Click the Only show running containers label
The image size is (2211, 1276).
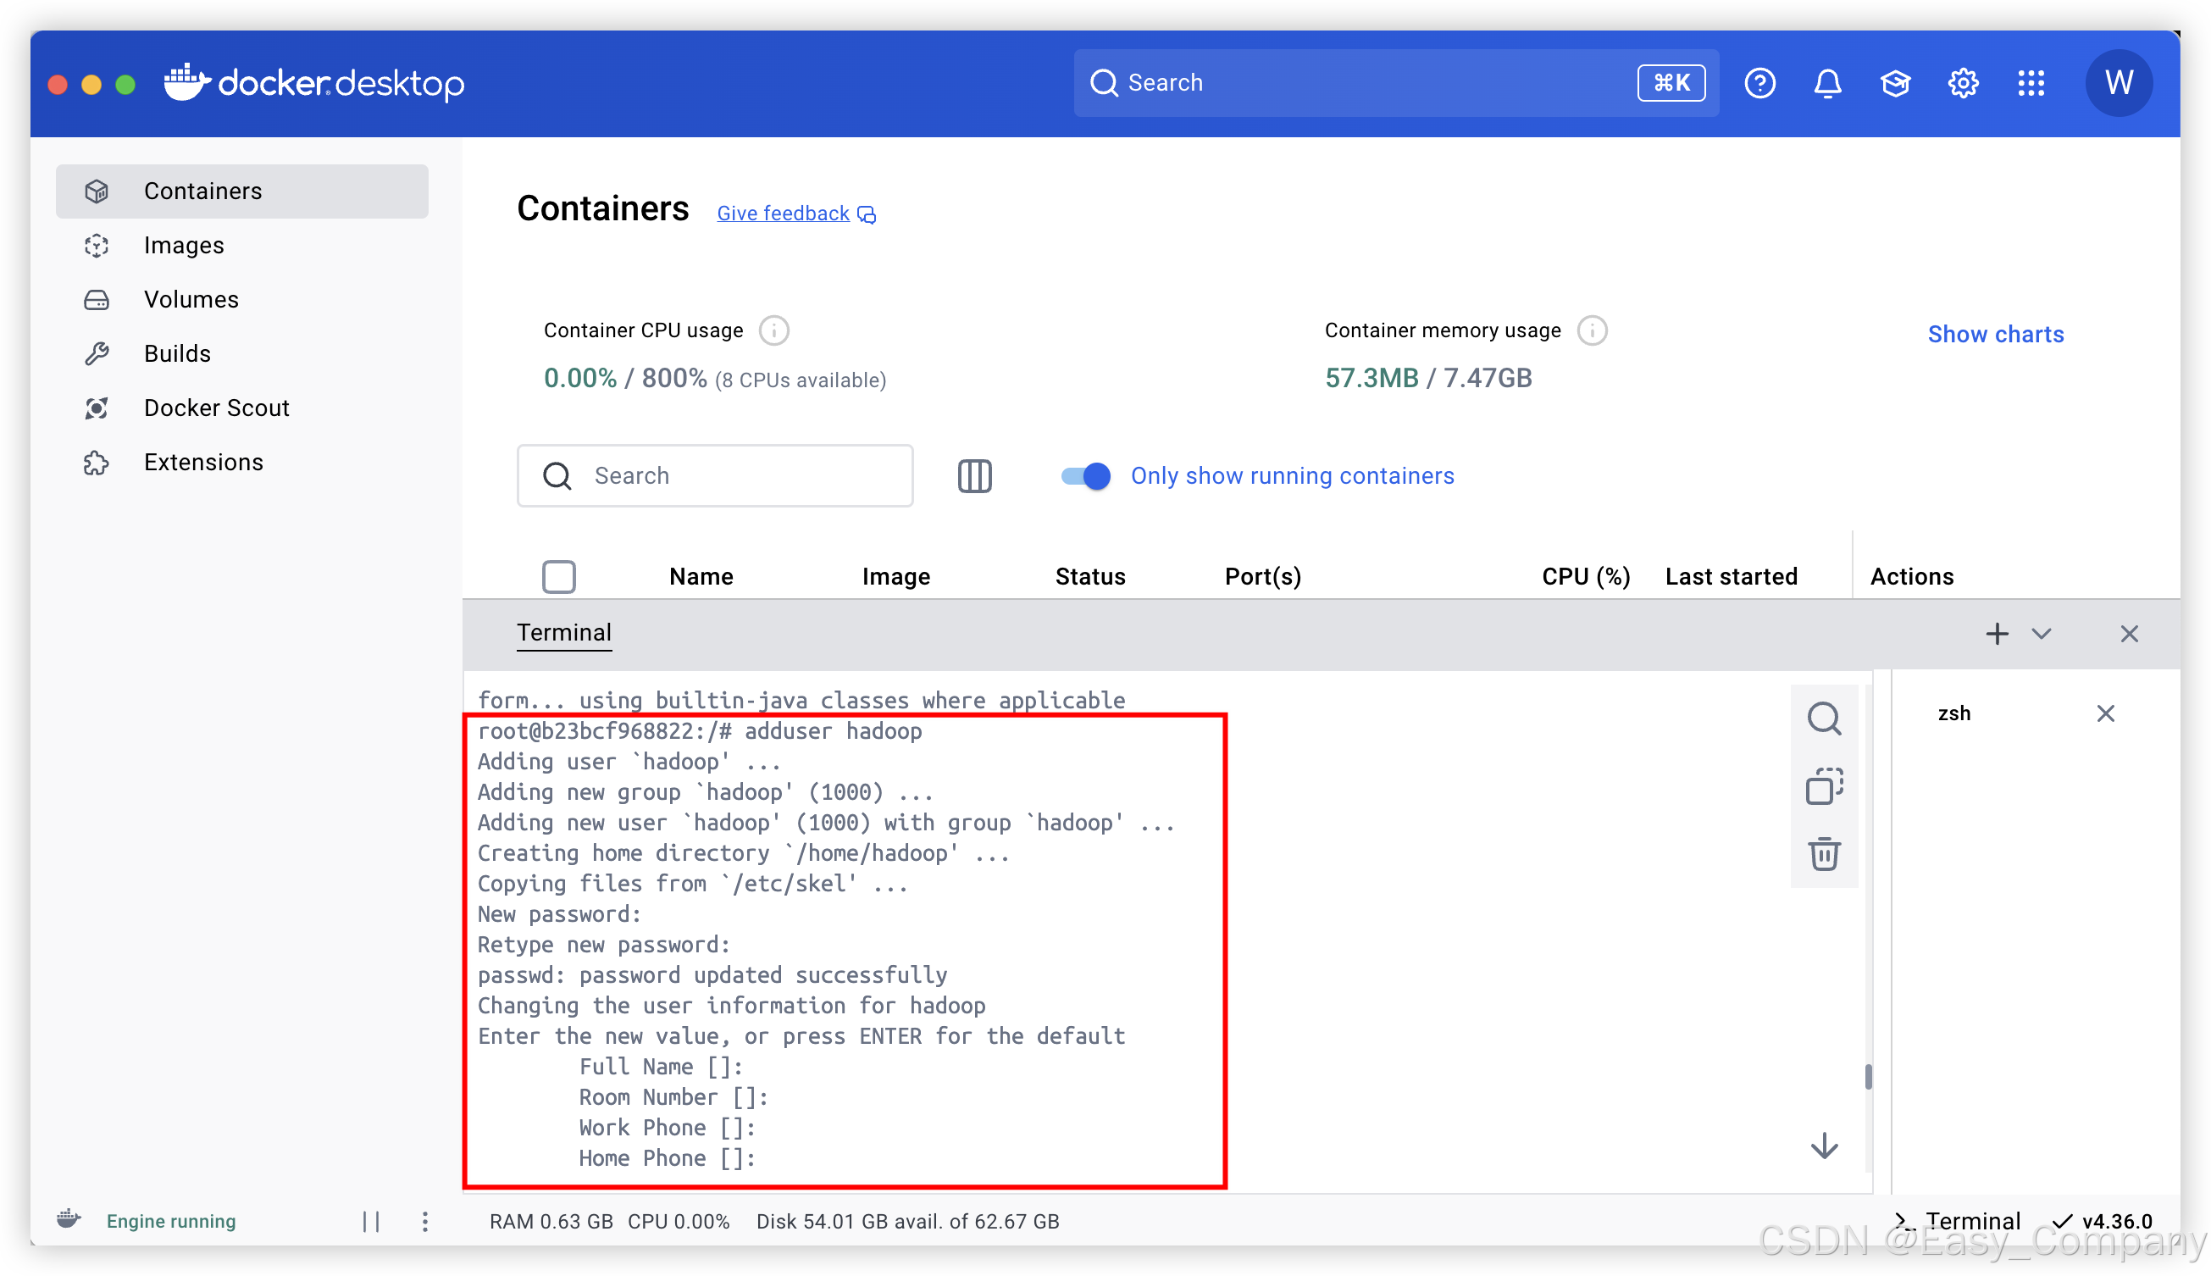[1292, 476]
